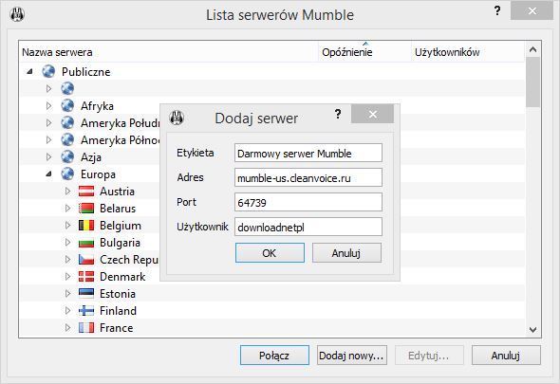Expand the Afryka region node

click(x=49, y=105)
